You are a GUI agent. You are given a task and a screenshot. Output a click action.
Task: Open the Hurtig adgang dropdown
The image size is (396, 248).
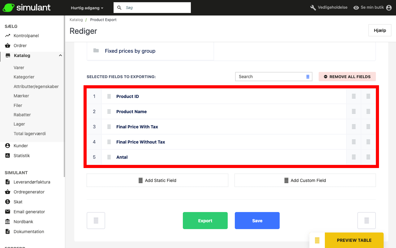pyautogui.click(x=87, y=8)
